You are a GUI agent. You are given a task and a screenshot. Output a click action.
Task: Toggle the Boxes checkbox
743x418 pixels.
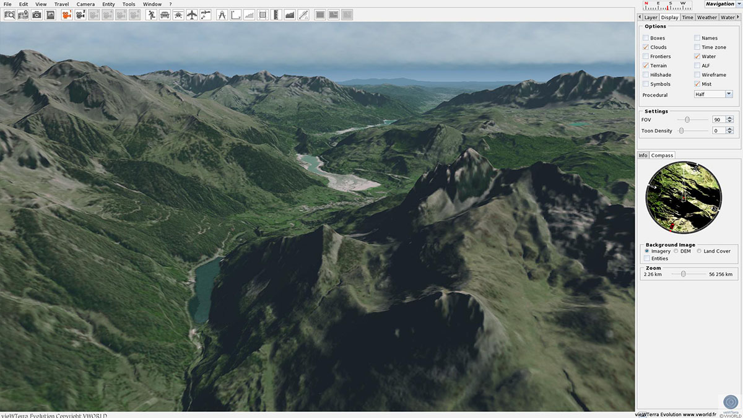coord(646,38)
